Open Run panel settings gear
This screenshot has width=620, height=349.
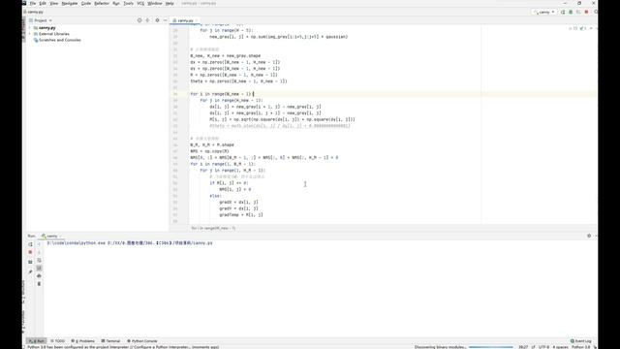(x=589, y=236)
